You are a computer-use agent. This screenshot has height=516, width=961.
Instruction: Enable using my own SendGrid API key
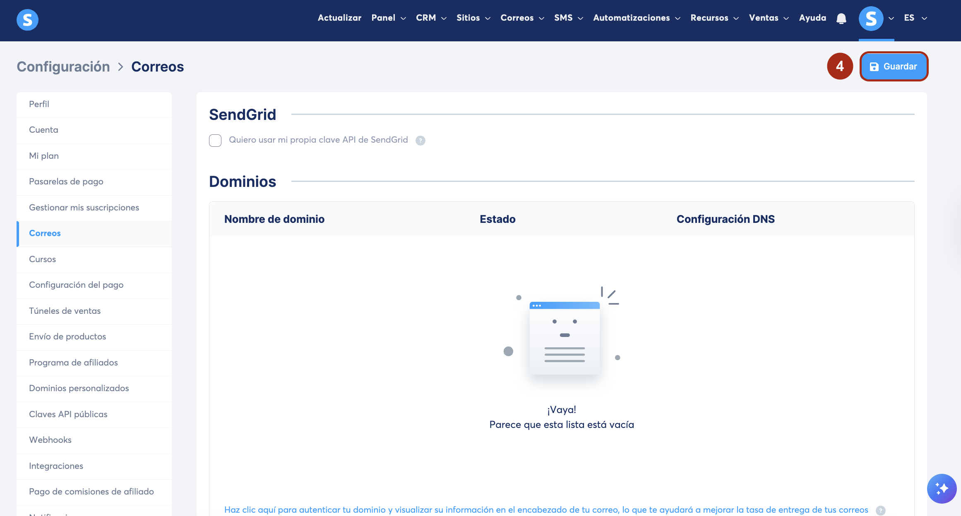[215, 141]
